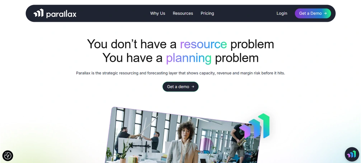Click the Login link
Image resolution: width=361 pixels, height=163 pixels.
click(282, 13)
